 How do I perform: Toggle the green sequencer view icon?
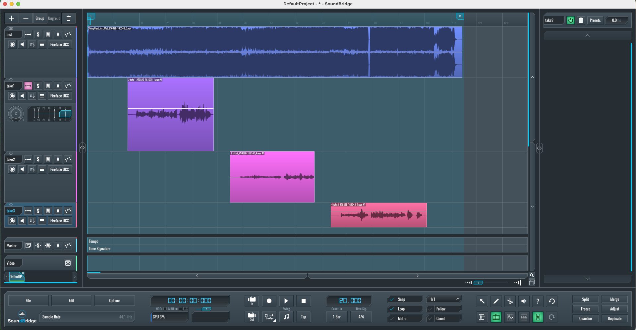(x=496, y=317)
